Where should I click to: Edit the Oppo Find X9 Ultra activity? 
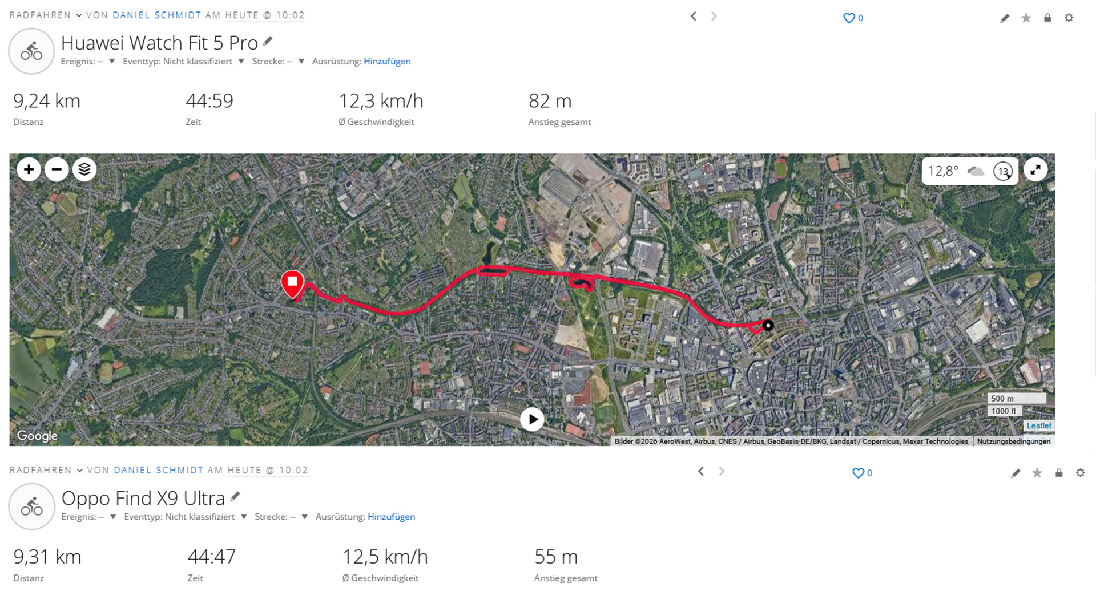click(x=1016, y=473)
